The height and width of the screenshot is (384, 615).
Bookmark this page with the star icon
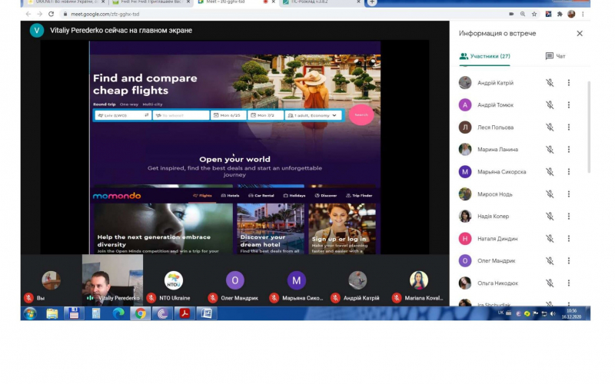pyautogui.click(x=534, y=14)
